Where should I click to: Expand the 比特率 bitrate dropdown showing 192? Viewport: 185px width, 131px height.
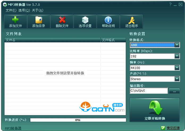click(177, 56)
